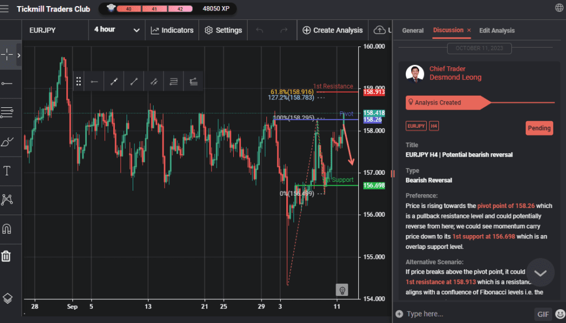Click the lightbulb analysis icon on chart
566x323 pixels.
click(x=342, y=290)
